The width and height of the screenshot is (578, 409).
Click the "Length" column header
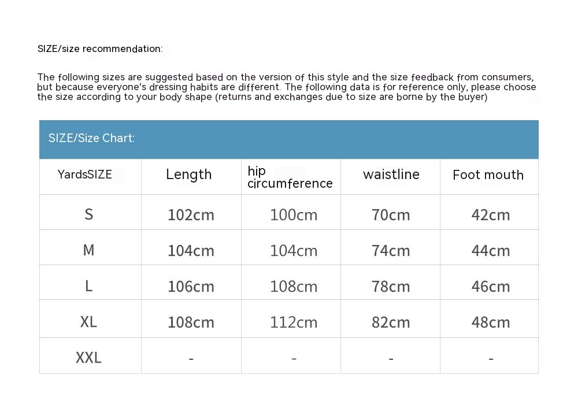click(188, 174)
